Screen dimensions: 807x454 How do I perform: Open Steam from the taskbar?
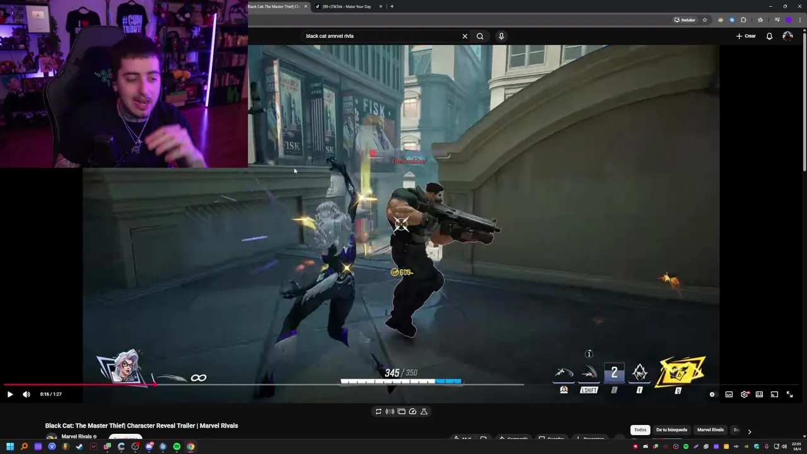[79, 446]
